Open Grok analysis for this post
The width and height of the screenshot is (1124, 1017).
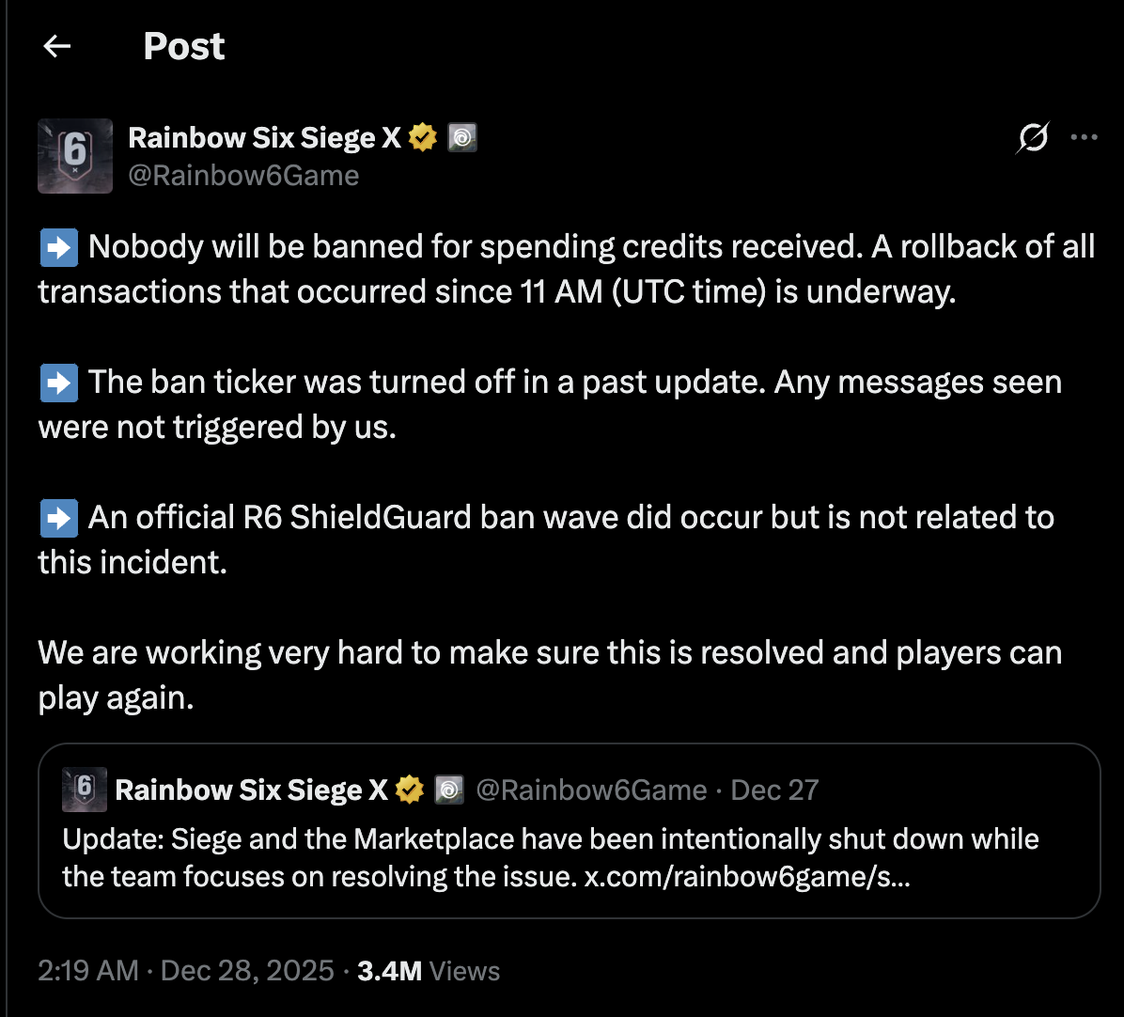(1031, 137)
